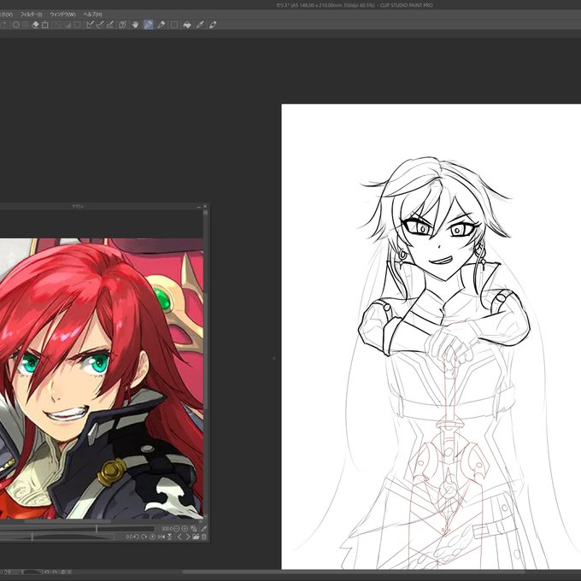Click the second snap ruler icon in command bar
The height and width of the screenshot is (581, 581).
(100, 25)
